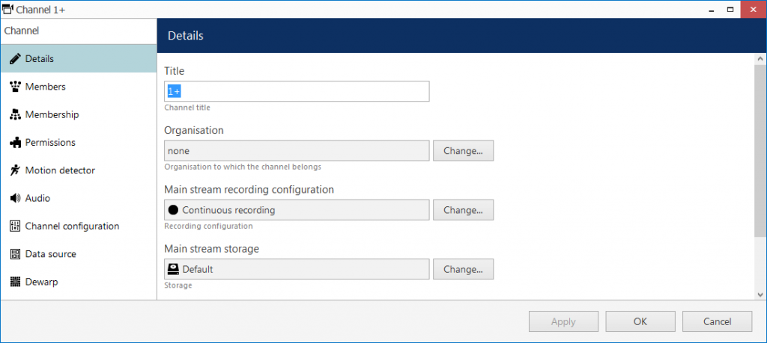Click the Default storage field
Screen dimensions: 767x343
(x=297, y=269)
